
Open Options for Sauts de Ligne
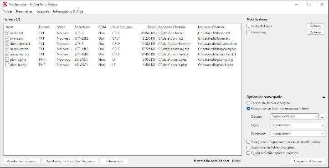(315, 26)
